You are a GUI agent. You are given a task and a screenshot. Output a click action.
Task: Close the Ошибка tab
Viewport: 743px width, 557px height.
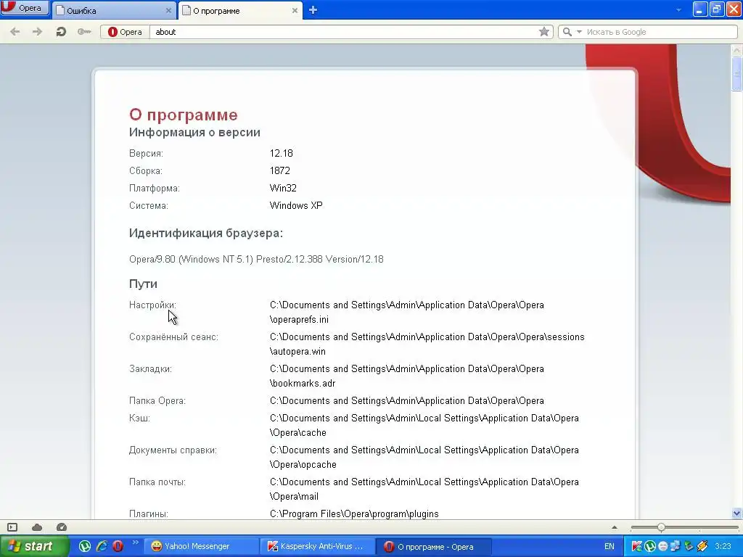[x=168, y=10]
